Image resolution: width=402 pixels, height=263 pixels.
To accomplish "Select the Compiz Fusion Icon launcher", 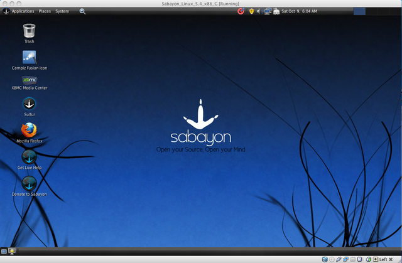I will pyautogui.click(x=30, y=60).
